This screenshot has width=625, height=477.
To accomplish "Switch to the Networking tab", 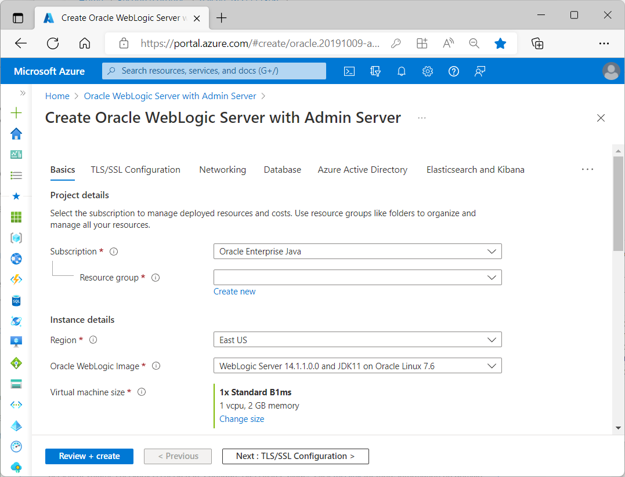I will [222, 170].
